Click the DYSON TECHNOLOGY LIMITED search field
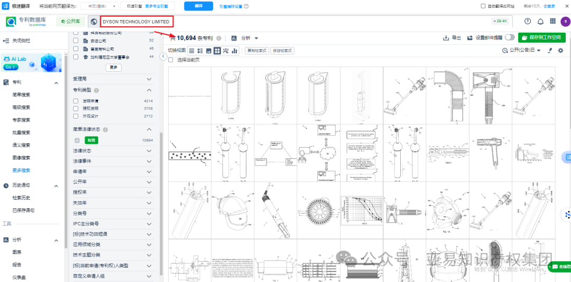The width and height of the screenshot is (571, 282). pyautogui.click(x=136, y=22)
